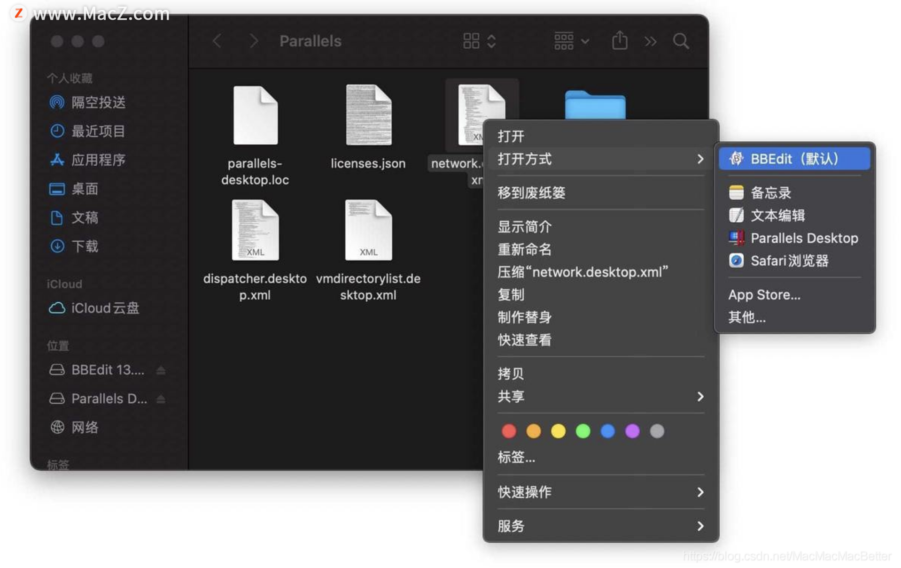Open Finder search magnifier
The height and width of the screenshot is (568, 901).
click(681, 41)
